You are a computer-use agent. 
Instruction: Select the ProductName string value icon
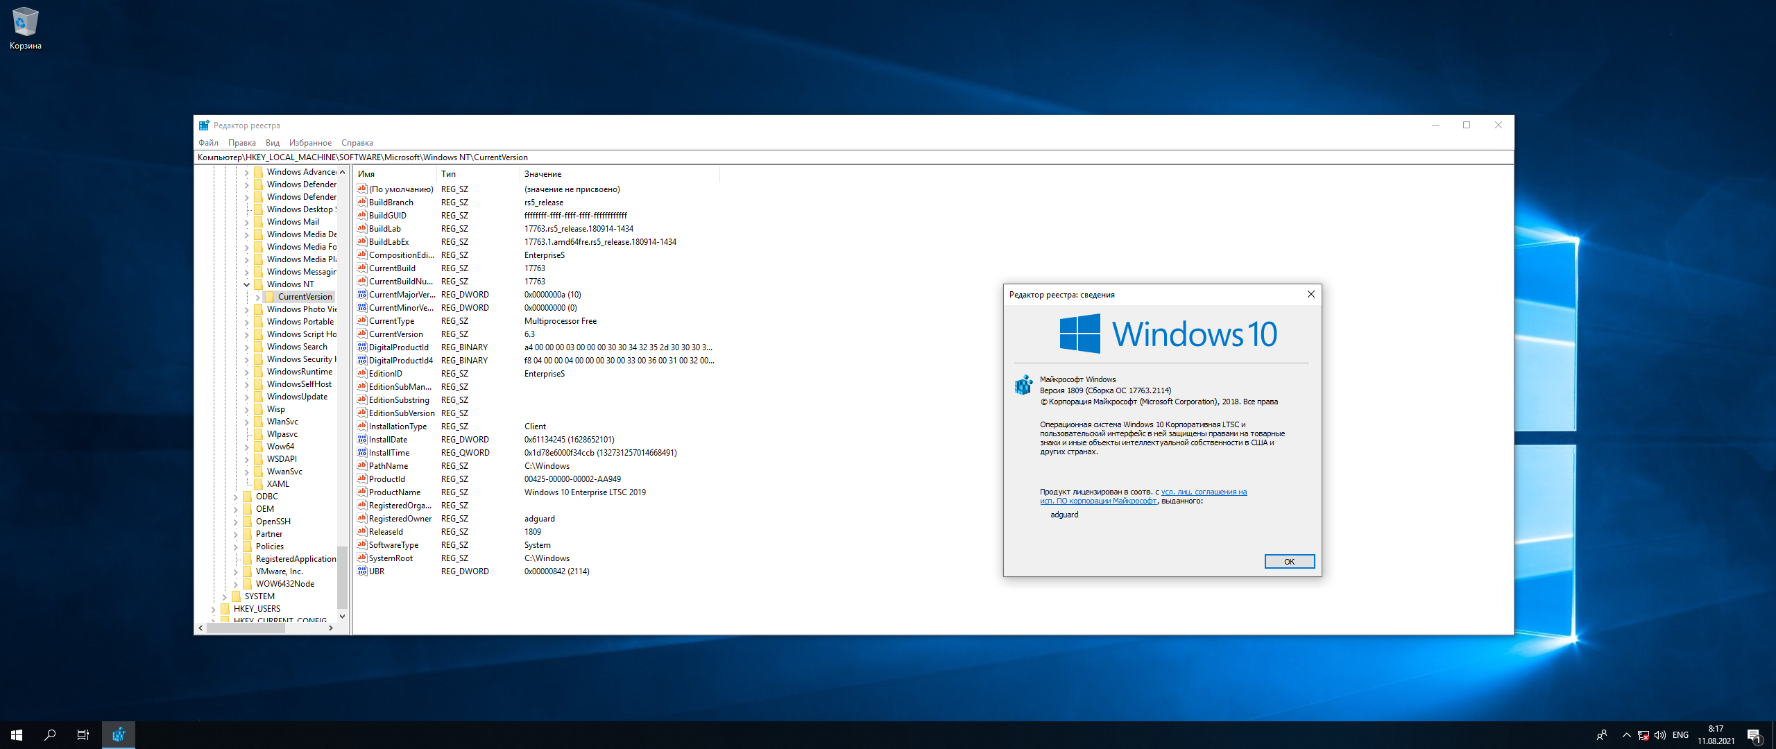pos(361,492)
